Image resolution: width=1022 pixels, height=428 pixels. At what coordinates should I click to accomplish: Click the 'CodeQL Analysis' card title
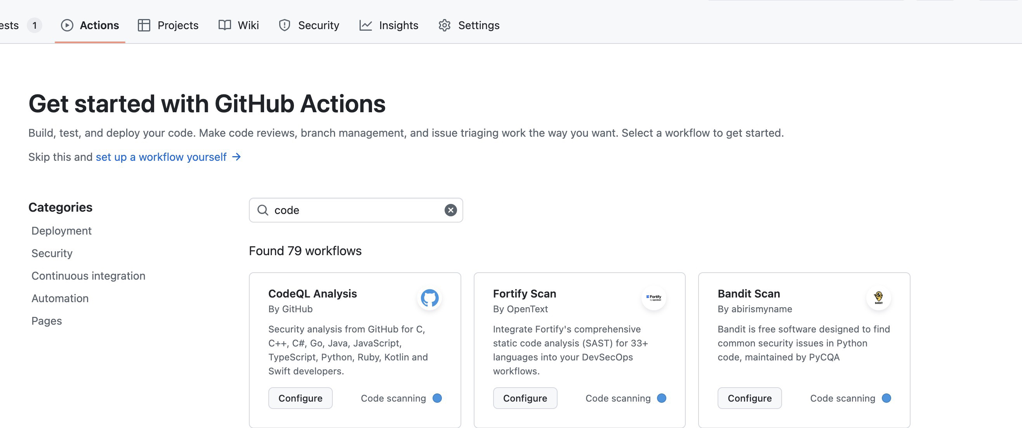(x=313, y=294)
